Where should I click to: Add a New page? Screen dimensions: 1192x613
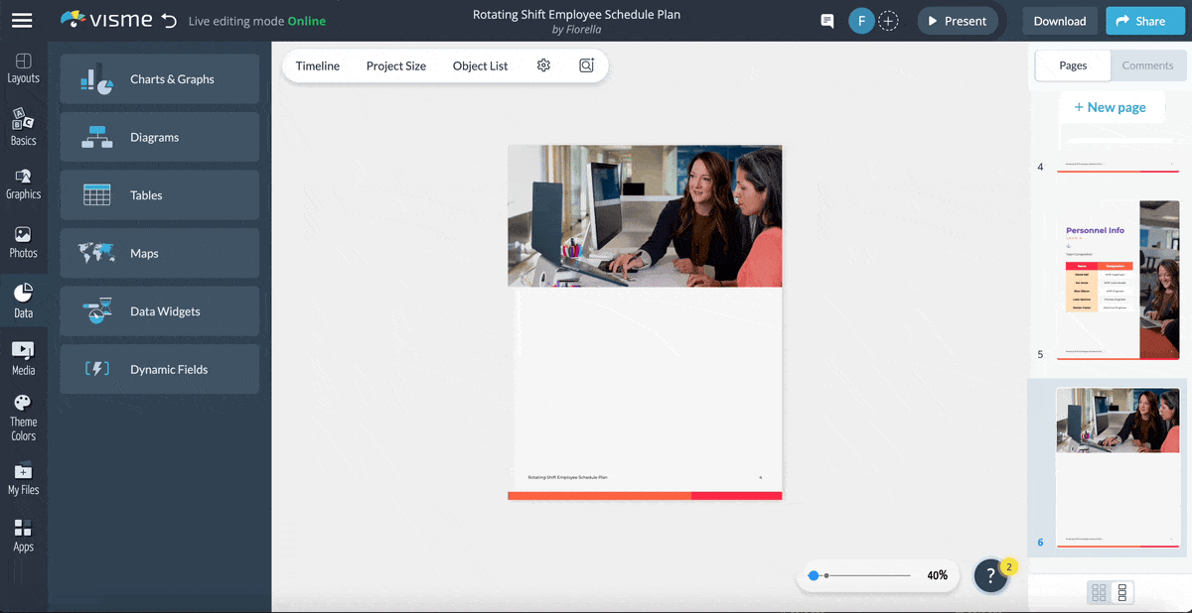(x=1112, y=106)
